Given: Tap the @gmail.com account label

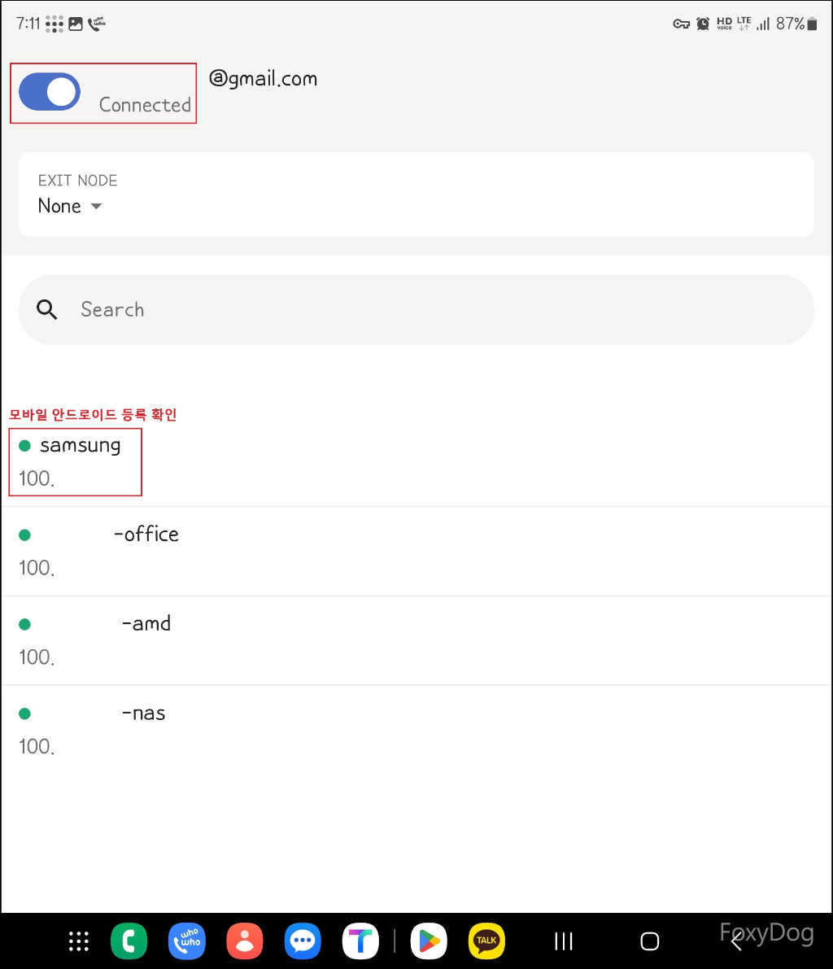Looking at the screenshot, I should [x=264, y=78].
